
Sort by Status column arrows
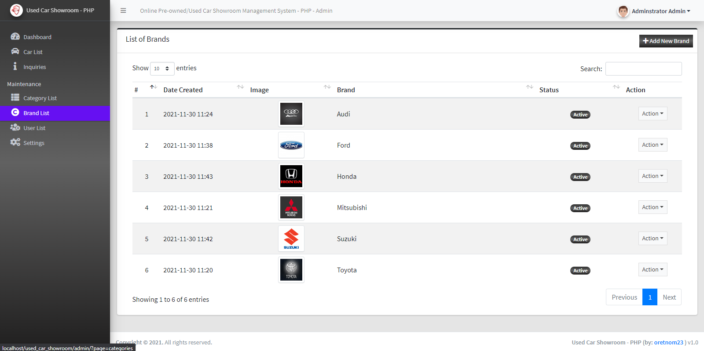(x=616, y=87)
